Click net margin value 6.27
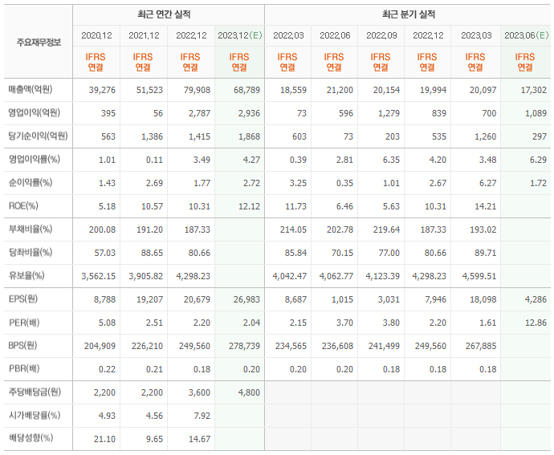The image size is (554, 455). tap(488, 183)
